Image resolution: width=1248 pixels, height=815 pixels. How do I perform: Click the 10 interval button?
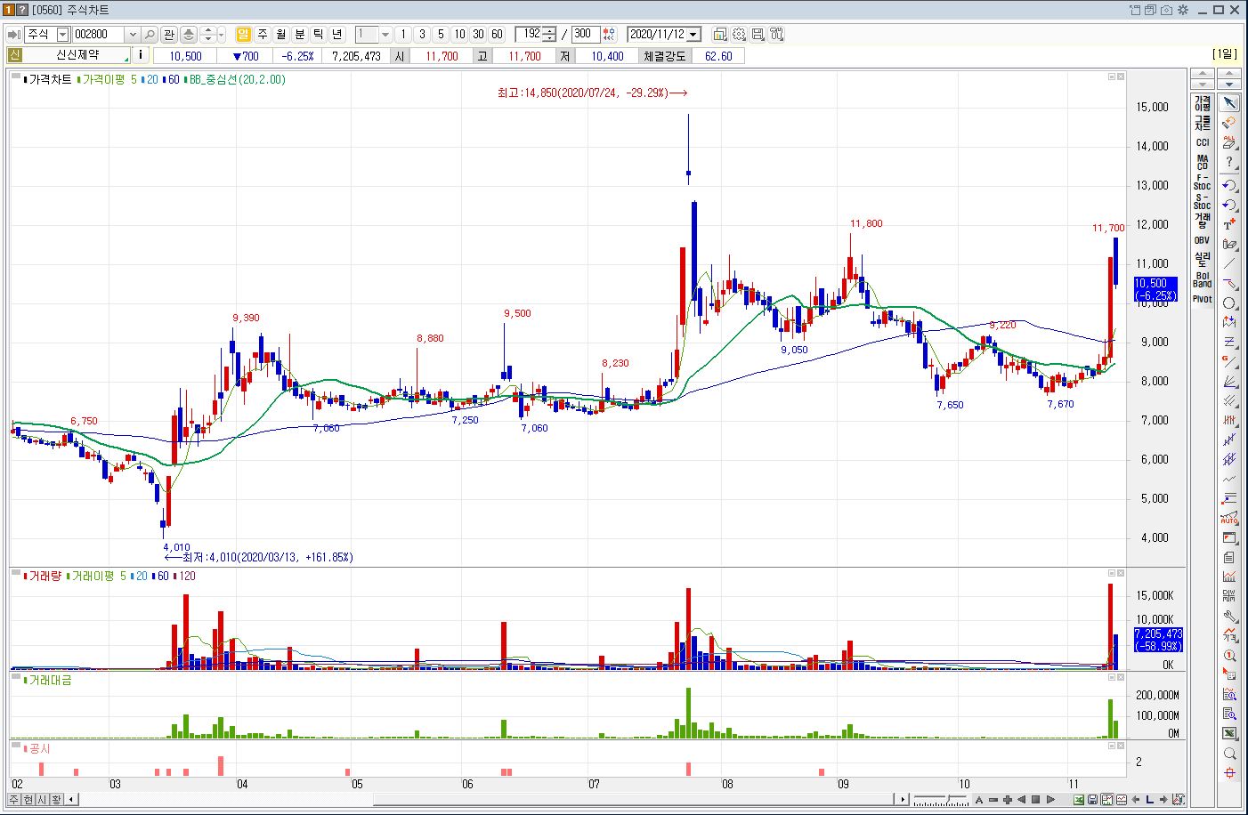pyautogui.click(x=459, y=34)
